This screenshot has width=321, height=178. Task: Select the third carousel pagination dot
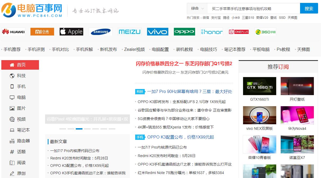click(x=79, y=129)
